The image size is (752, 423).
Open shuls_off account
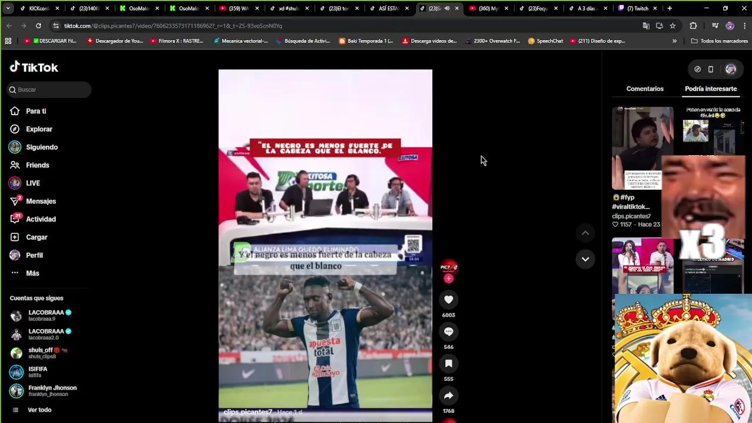(x=39, y=353)
